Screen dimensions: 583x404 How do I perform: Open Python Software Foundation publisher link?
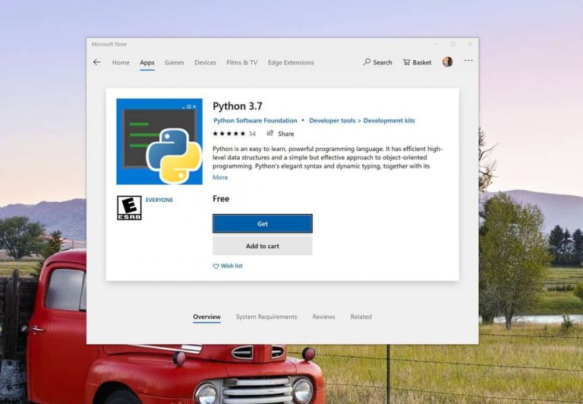(255, 121)
